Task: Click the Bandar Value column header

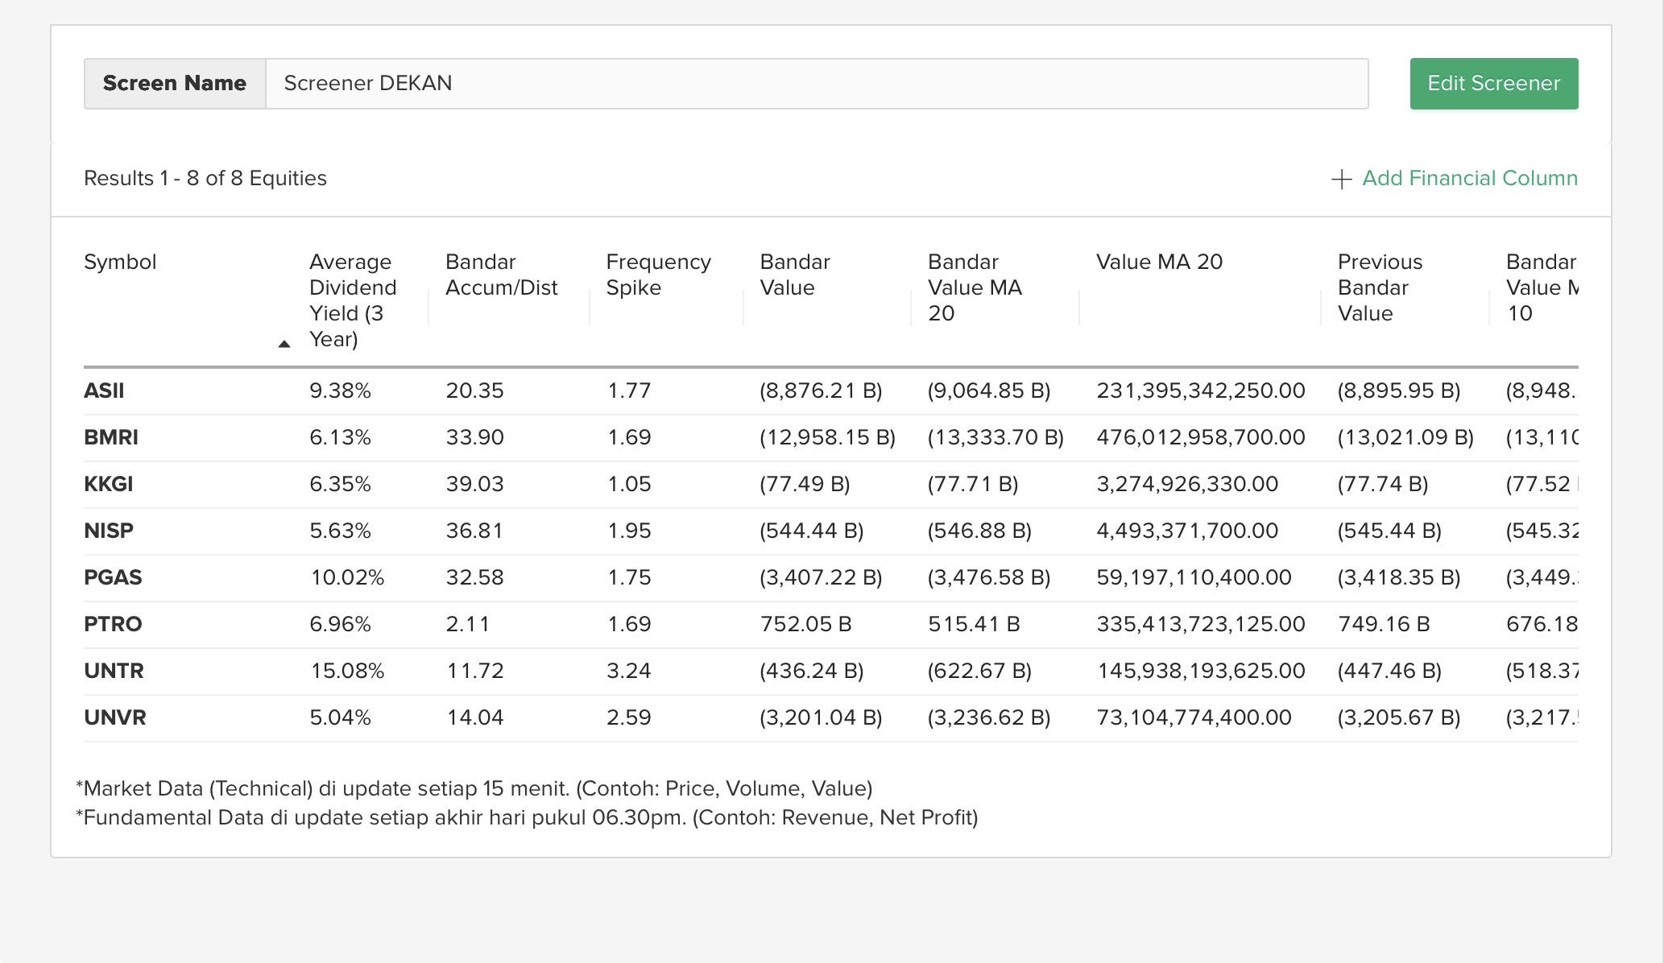Action: 794,275
